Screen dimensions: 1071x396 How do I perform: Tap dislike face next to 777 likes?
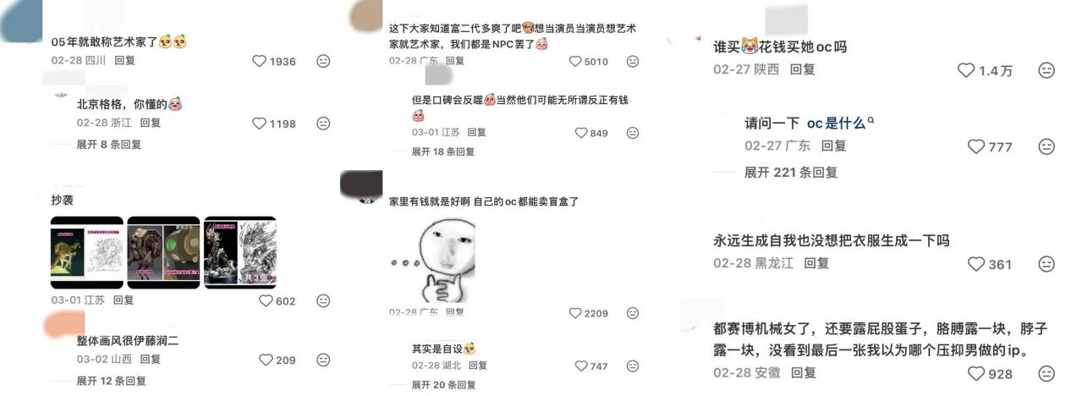point(1046,146)
